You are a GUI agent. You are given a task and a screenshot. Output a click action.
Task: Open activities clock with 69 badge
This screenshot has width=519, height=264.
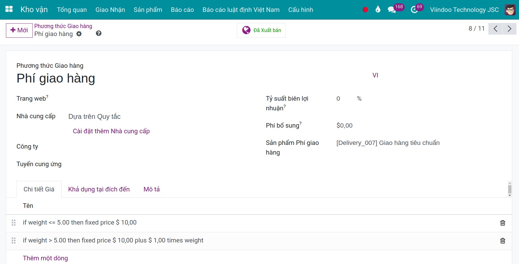pyautogui.click(x=417, y=9)
